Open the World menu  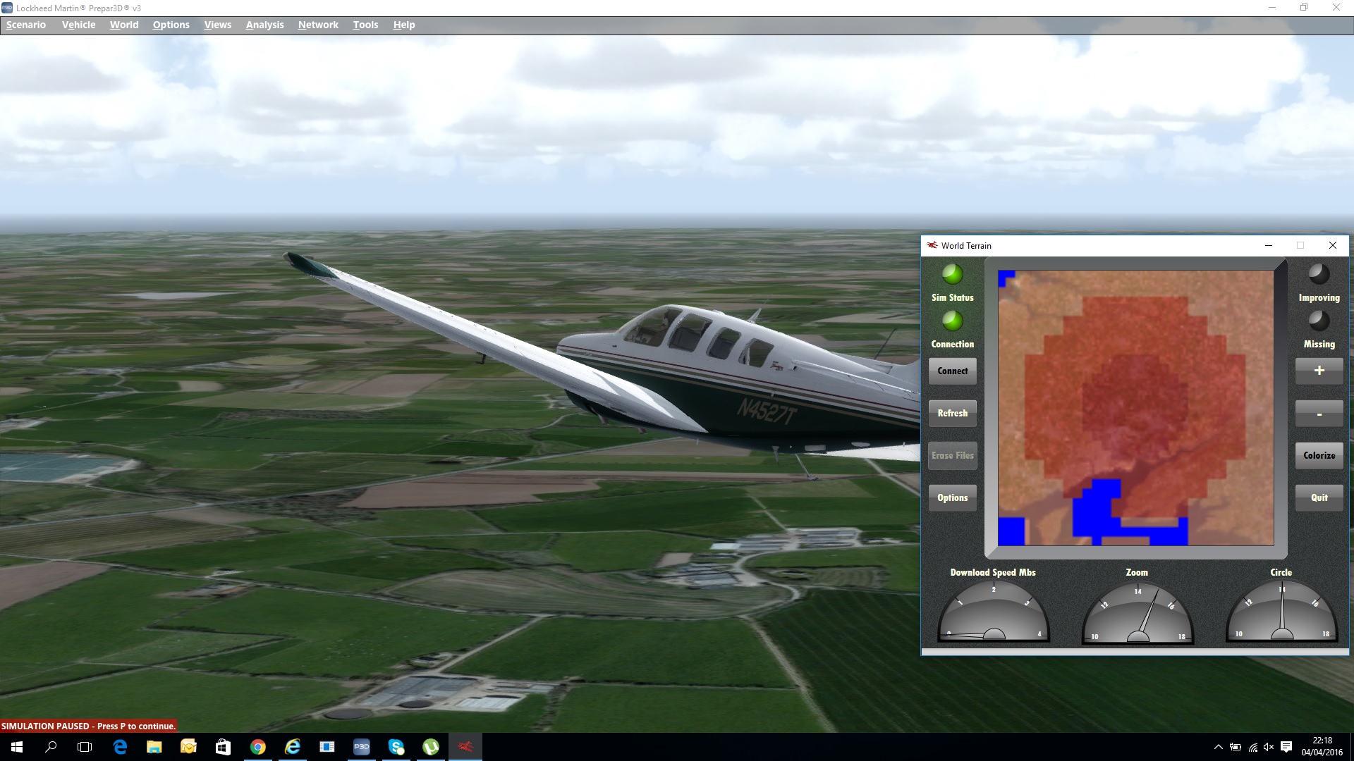pos(124,25)
